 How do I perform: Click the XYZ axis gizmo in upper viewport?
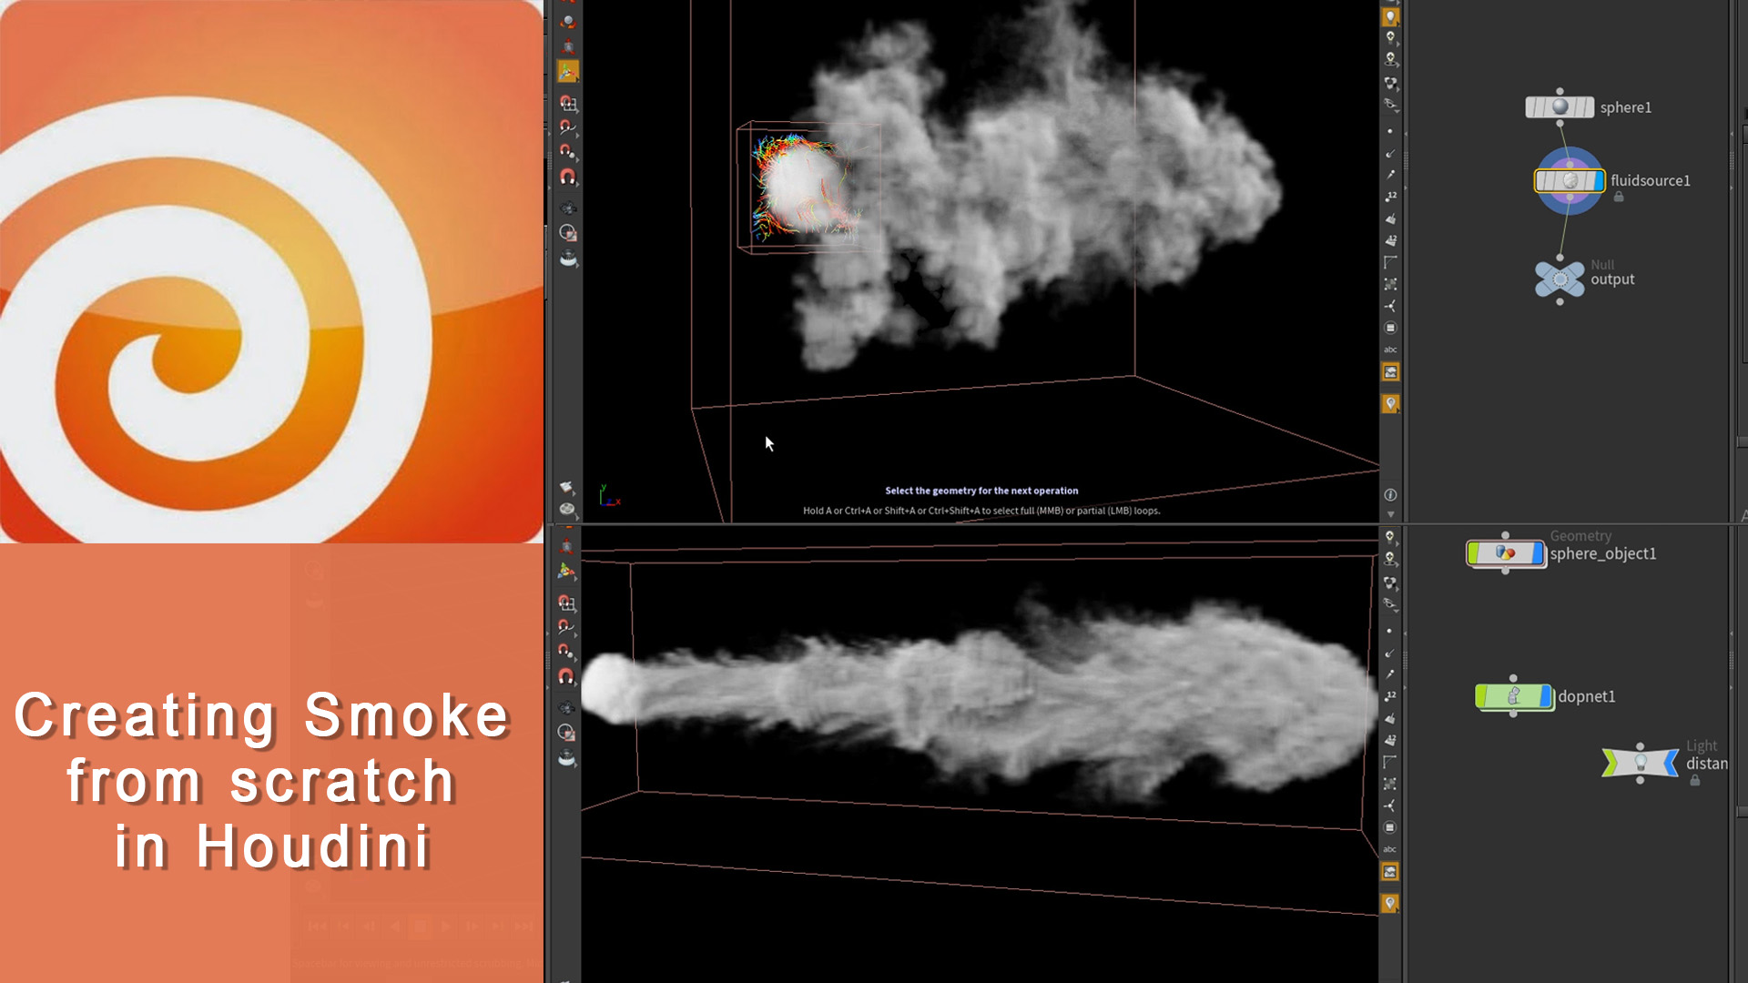click(x=608, y=496)
